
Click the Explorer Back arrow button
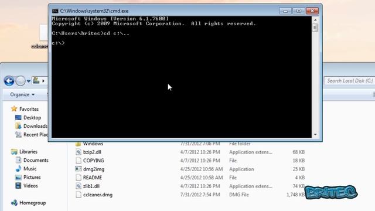pyautogui.click(x=9, y=81)
